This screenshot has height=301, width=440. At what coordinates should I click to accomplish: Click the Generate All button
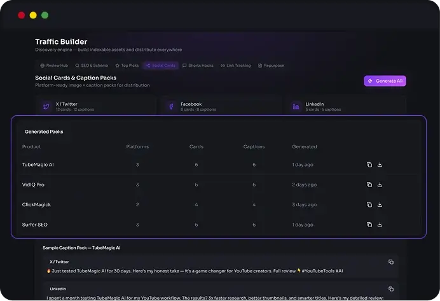(385, 81)
